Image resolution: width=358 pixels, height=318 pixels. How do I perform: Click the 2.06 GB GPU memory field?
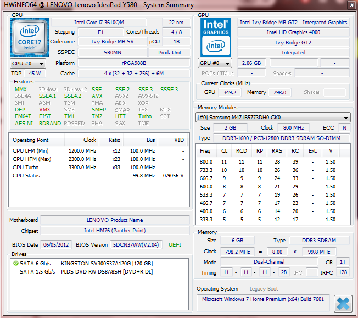point(251,63)
